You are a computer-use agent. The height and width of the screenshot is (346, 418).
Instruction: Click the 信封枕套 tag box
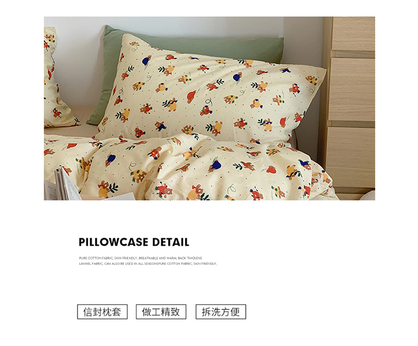click(103, 312)
